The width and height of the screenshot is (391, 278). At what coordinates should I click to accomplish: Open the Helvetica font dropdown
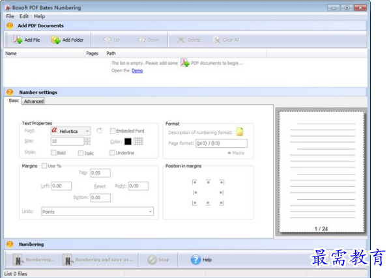(70, 131)
